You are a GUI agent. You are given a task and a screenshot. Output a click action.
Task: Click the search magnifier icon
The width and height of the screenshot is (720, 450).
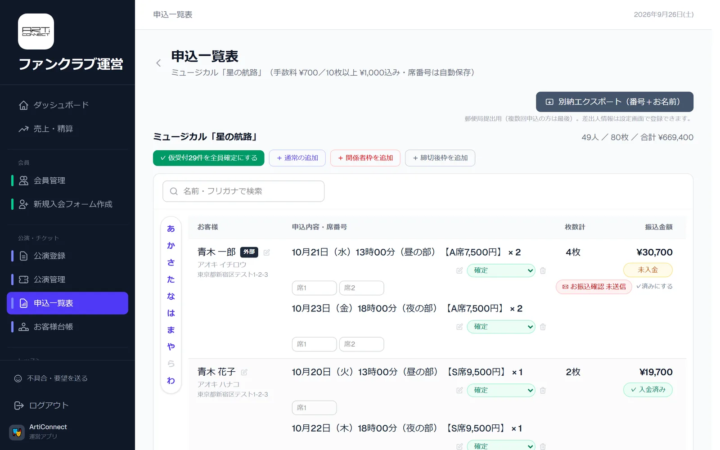tap(174, 191)
